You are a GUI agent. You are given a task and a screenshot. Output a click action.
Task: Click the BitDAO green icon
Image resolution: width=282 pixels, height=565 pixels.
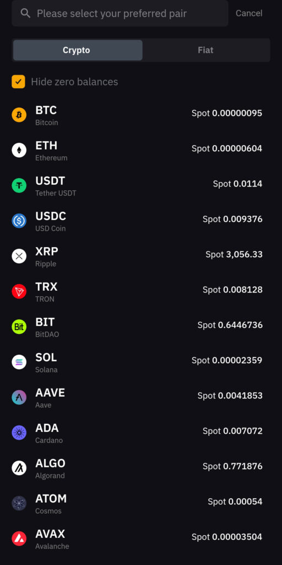point(19,327)
